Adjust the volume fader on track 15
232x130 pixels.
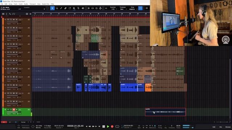(x=14, y=38)
